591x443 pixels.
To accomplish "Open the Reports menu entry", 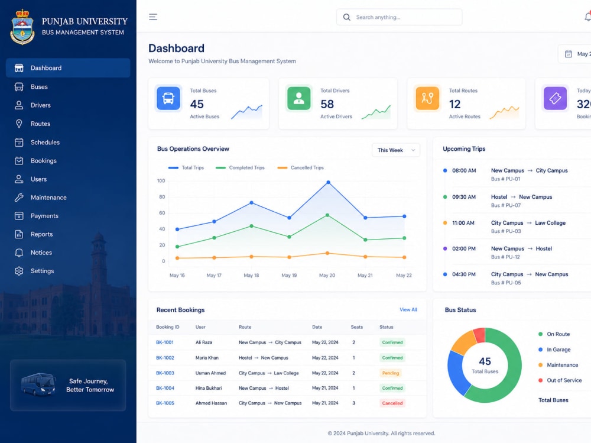I will (68, 234).
